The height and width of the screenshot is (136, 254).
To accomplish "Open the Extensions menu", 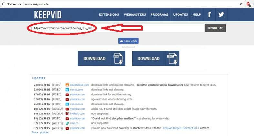I will pos(109,14).
